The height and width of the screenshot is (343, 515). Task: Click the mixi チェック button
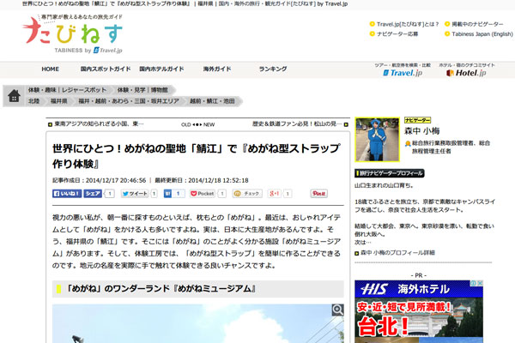point(247,194)
